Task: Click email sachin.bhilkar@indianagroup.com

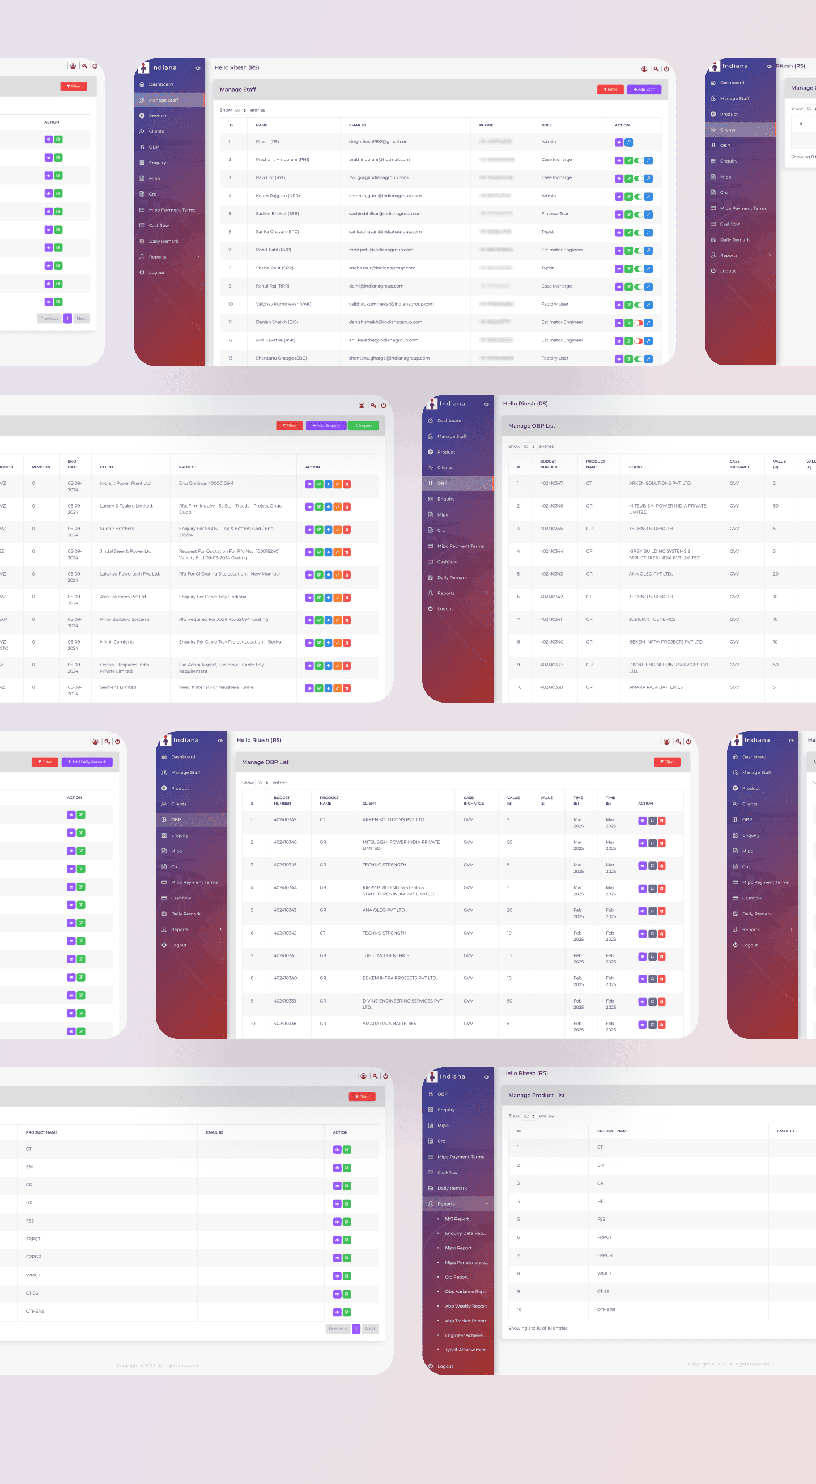Action: 385,214
